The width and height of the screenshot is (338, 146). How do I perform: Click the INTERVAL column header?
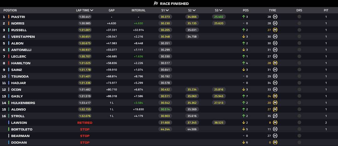click(x=138, y=10)
